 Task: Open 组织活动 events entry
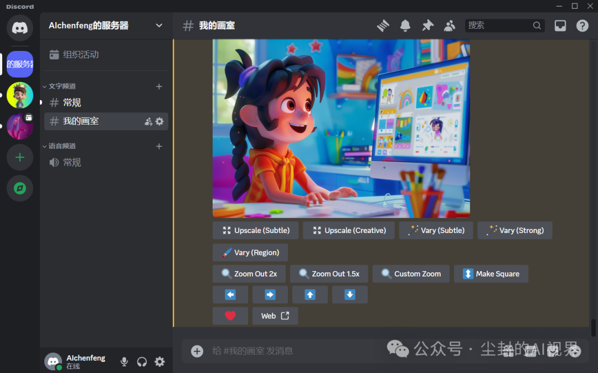point(106,54)
